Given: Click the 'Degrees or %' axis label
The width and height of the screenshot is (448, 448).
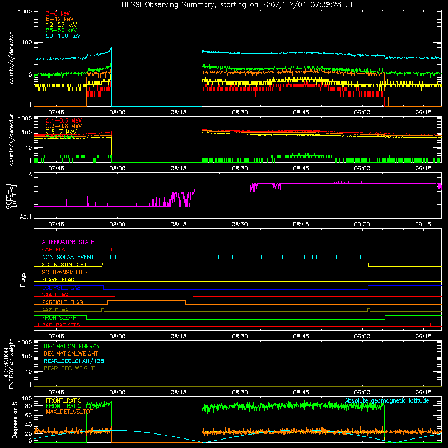Looking at the screenshot, I should tap(15, 419).
